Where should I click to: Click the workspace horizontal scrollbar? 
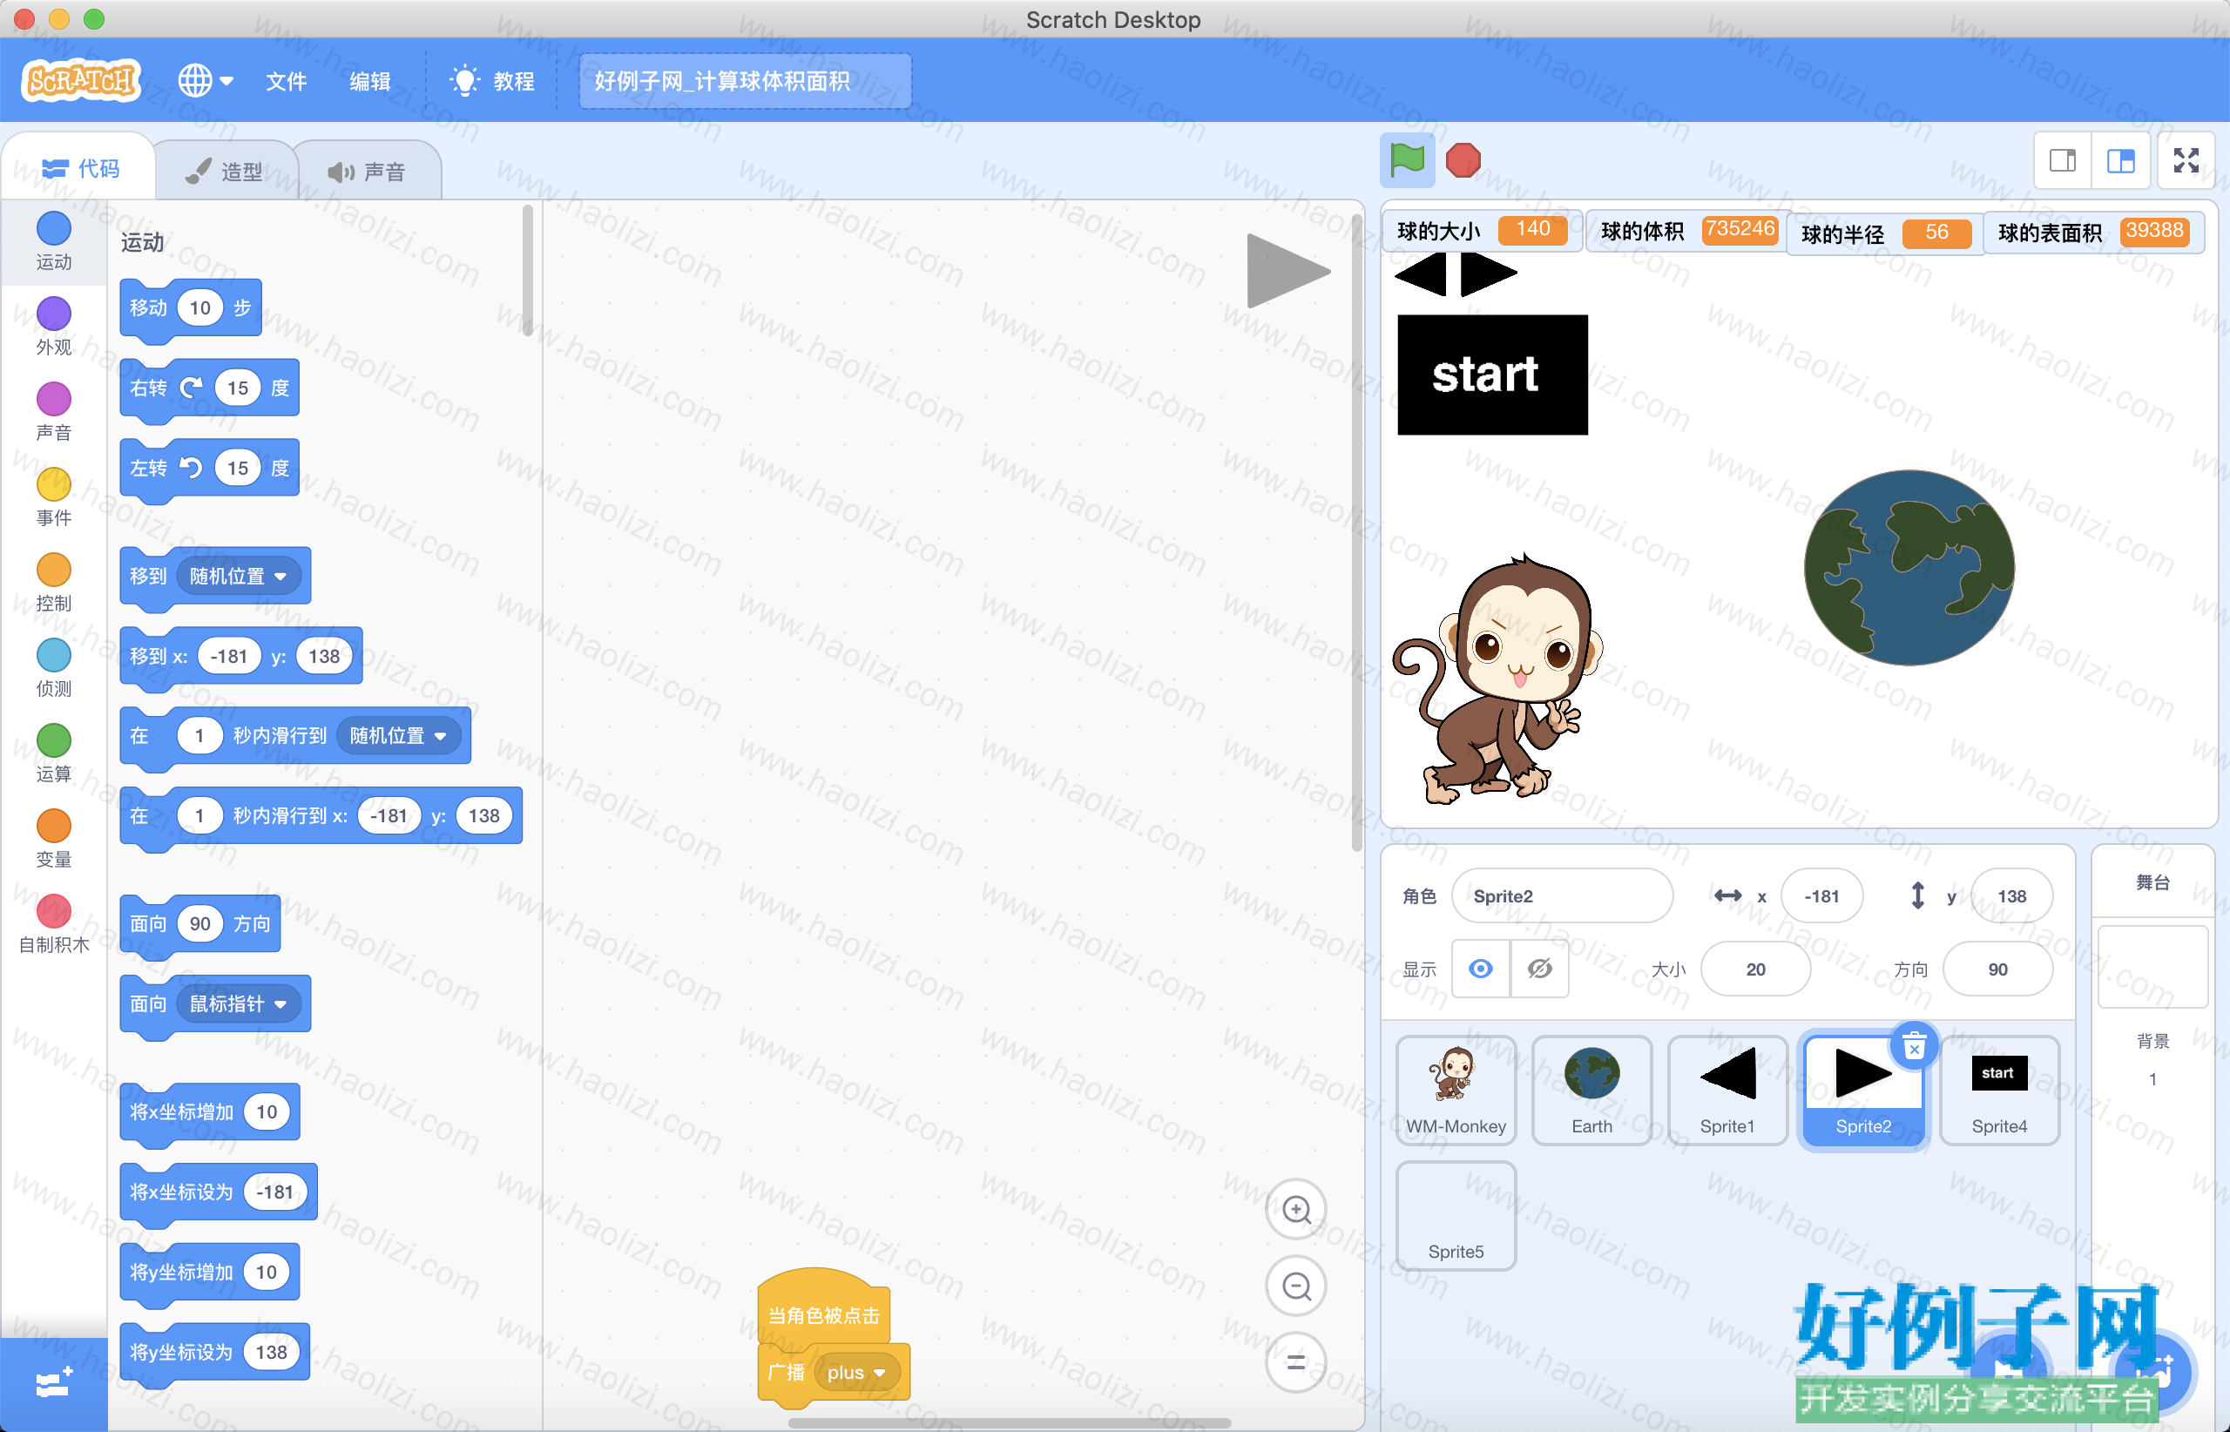coord(1010,1422)
